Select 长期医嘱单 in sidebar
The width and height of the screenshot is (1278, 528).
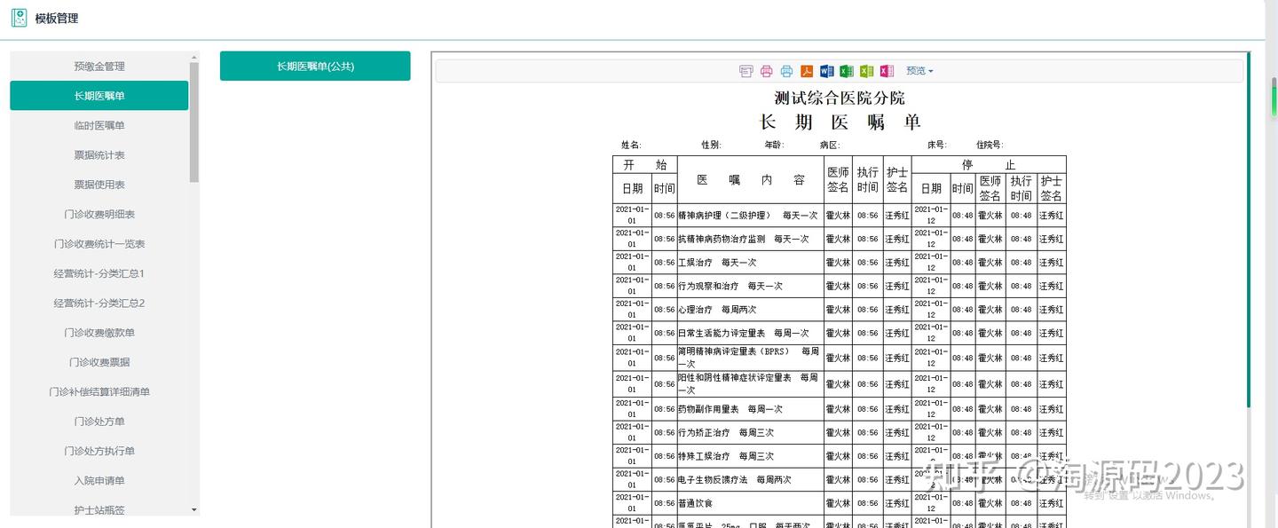coord(99,96)
